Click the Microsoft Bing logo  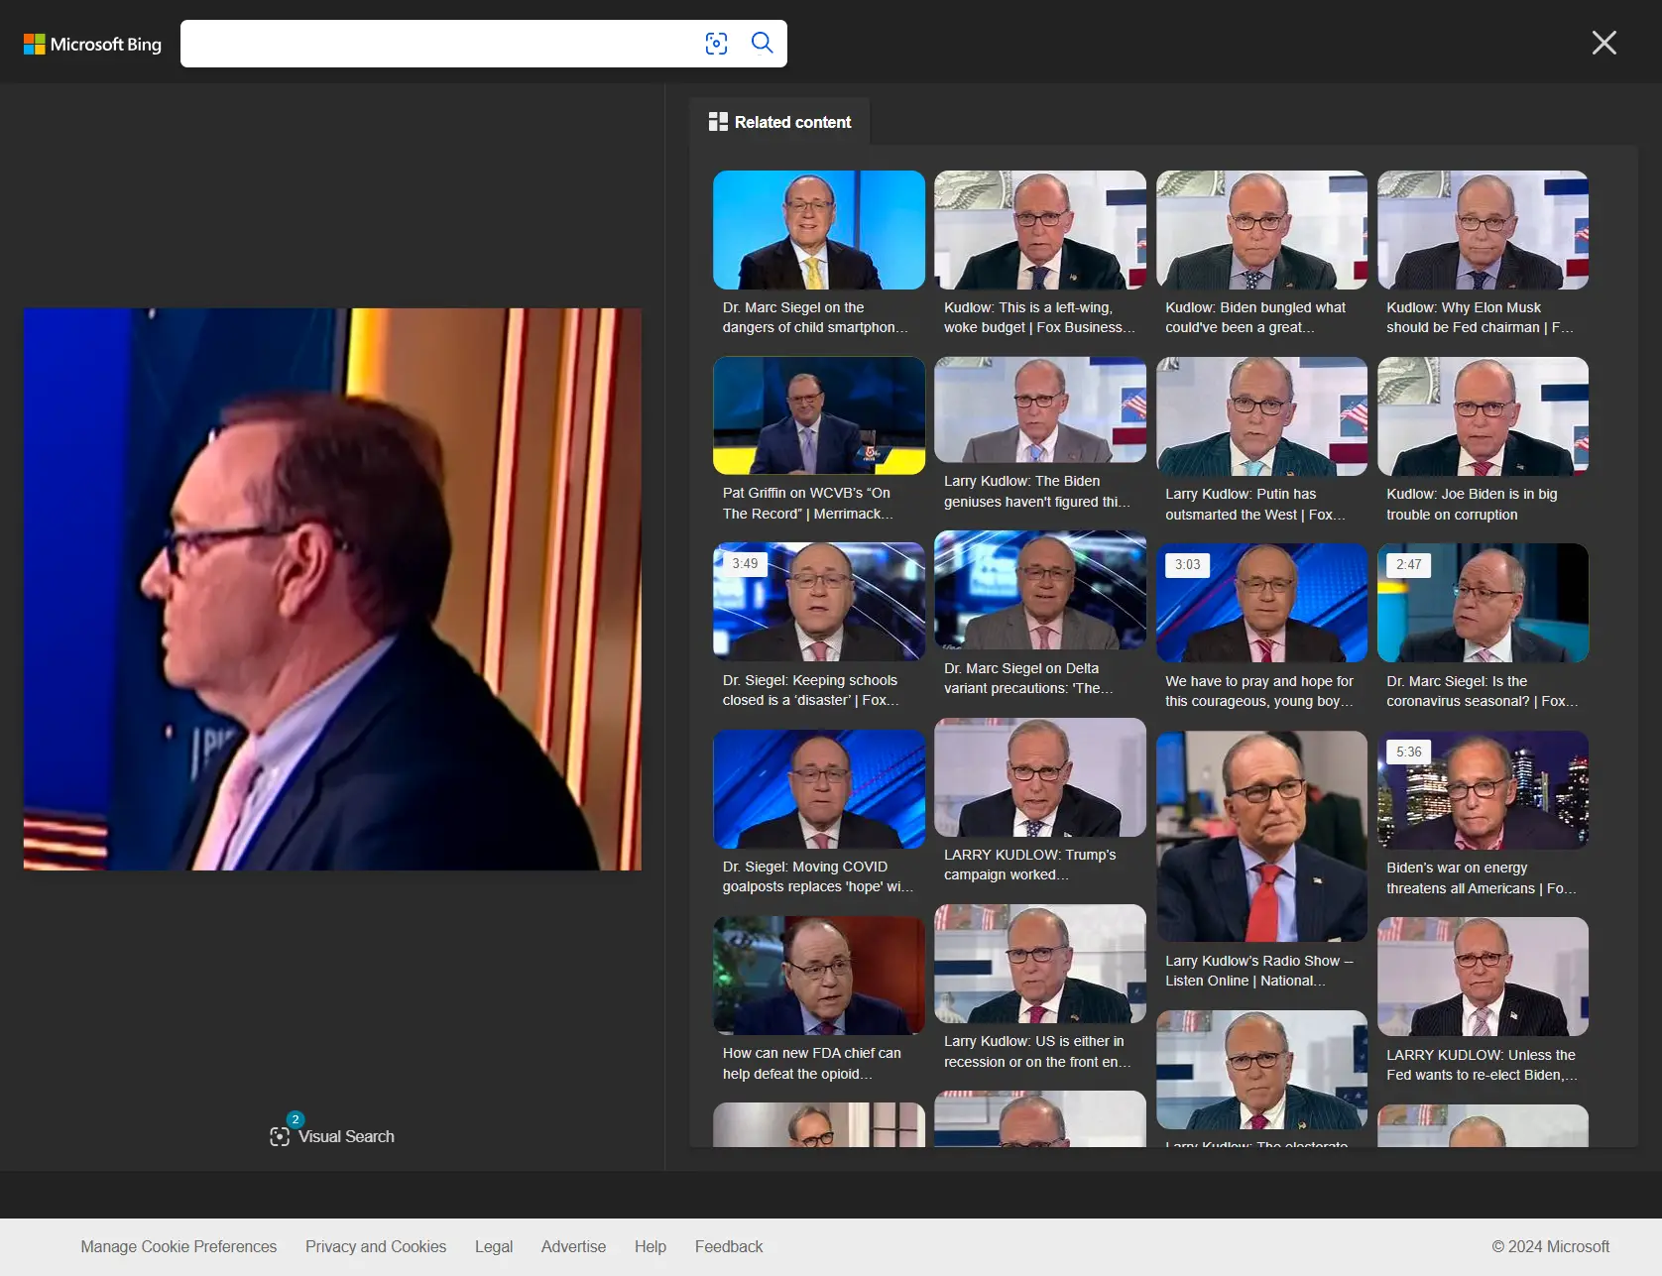click(x=92, y=44)
